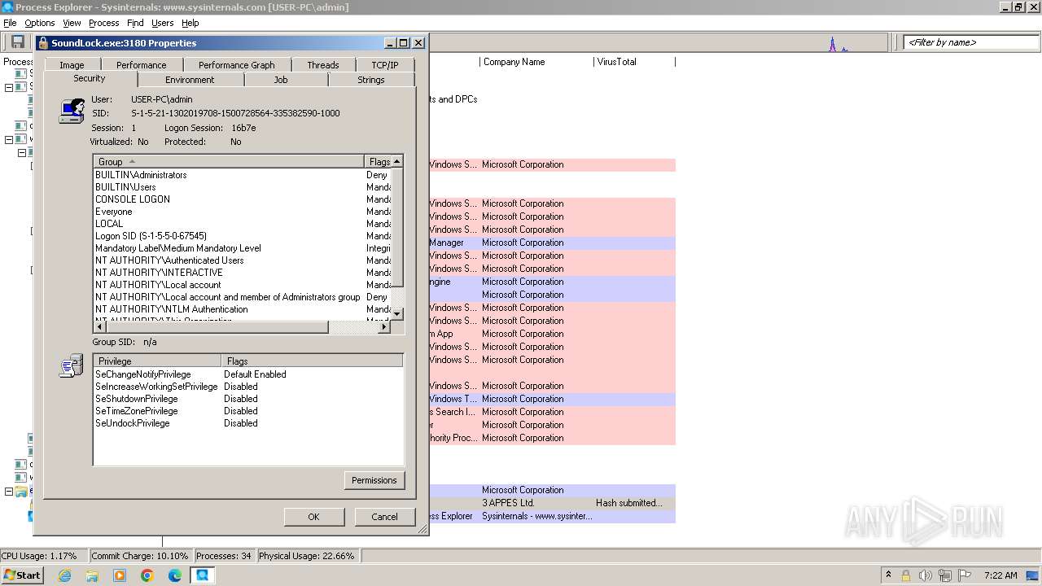The image size is (1042, 586).
Task: Sort by the Group column header
Action: [x=229, y=161]
